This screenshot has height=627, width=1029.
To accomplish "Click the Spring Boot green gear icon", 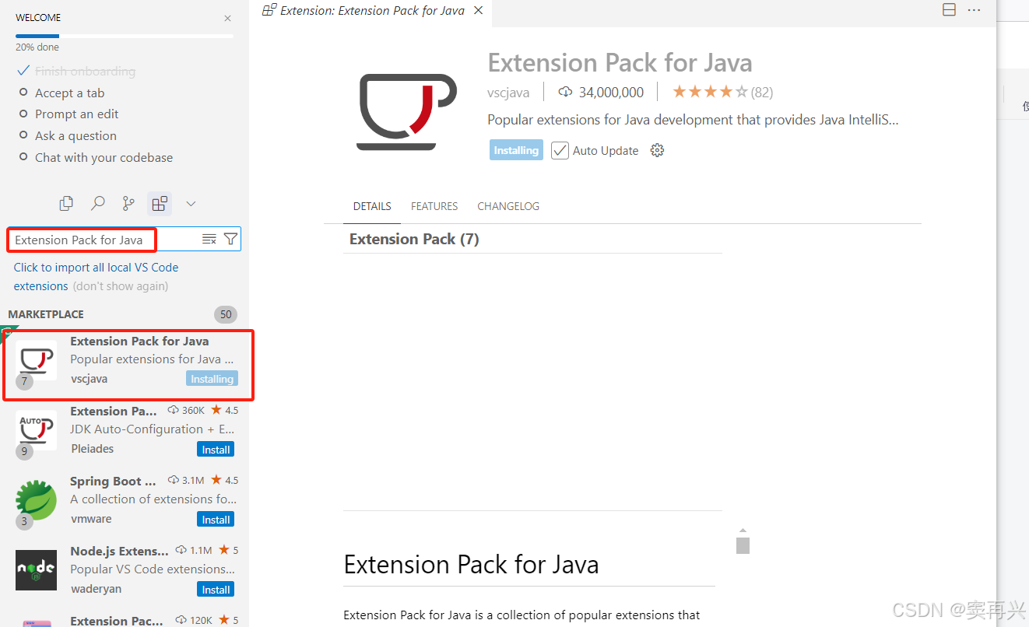I will (36, 500).
